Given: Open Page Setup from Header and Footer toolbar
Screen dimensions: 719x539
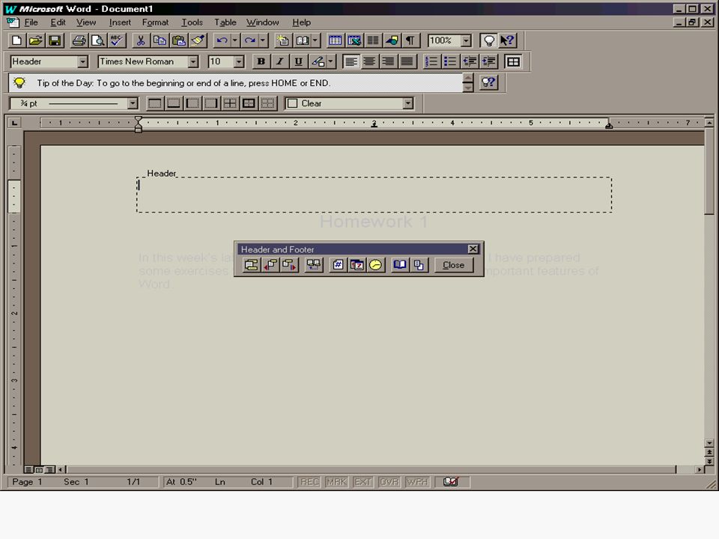Looking at the screenshot, I should click(400, 265).
